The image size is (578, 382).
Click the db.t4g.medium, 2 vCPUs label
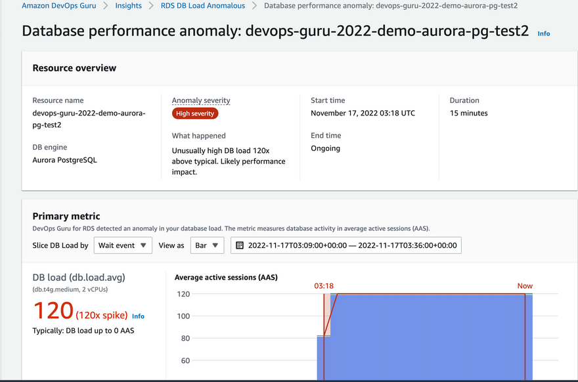tap(70, 289)
